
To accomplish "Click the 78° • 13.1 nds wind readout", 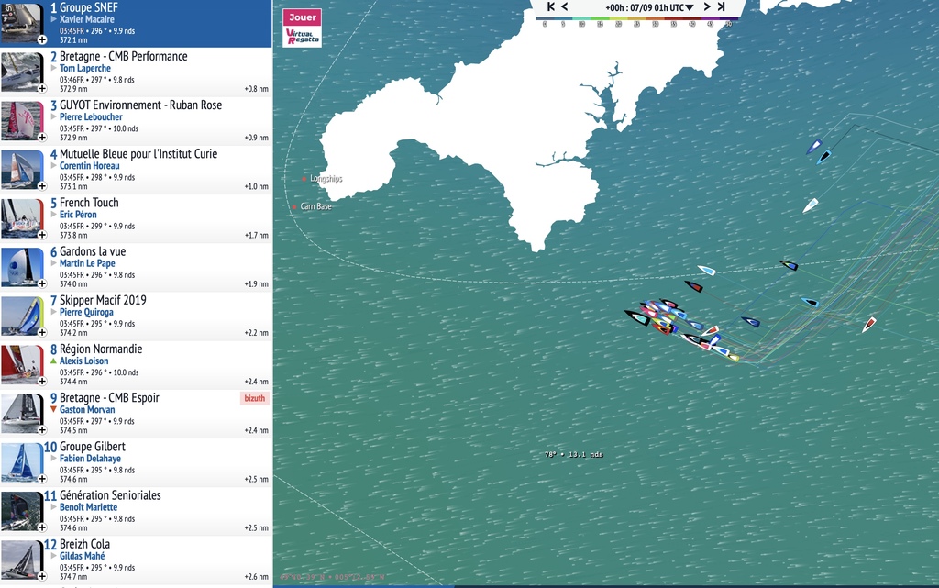I will pos(574,454).
